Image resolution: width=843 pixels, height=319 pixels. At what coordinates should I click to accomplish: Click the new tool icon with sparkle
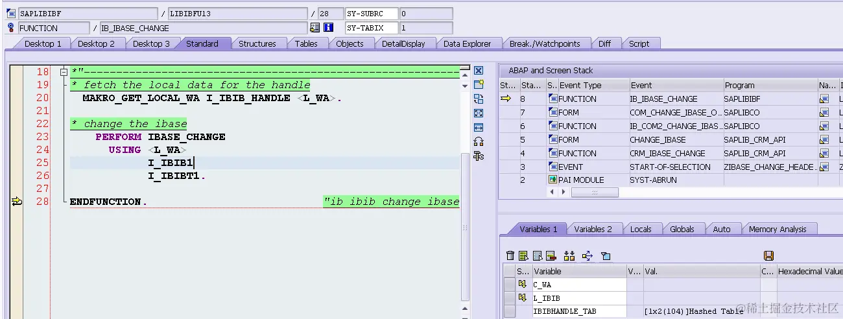tap(479, 84)
